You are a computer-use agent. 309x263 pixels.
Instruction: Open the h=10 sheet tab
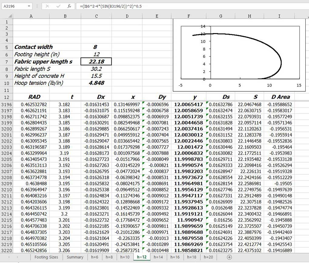pyautogui.click(x=125, y=257)
